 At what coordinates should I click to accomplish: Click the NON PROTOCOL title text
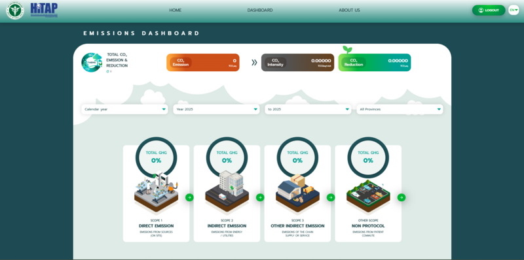click(x=368, y=226)
